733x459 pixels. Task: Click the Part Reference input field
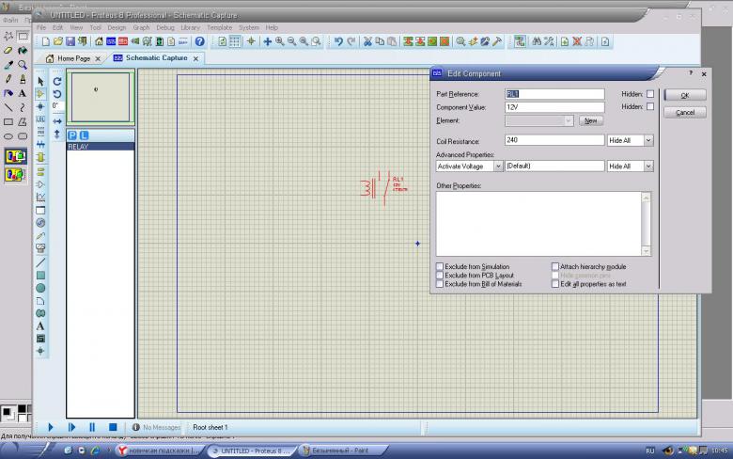pyautogui.click(x=554, y=94)
